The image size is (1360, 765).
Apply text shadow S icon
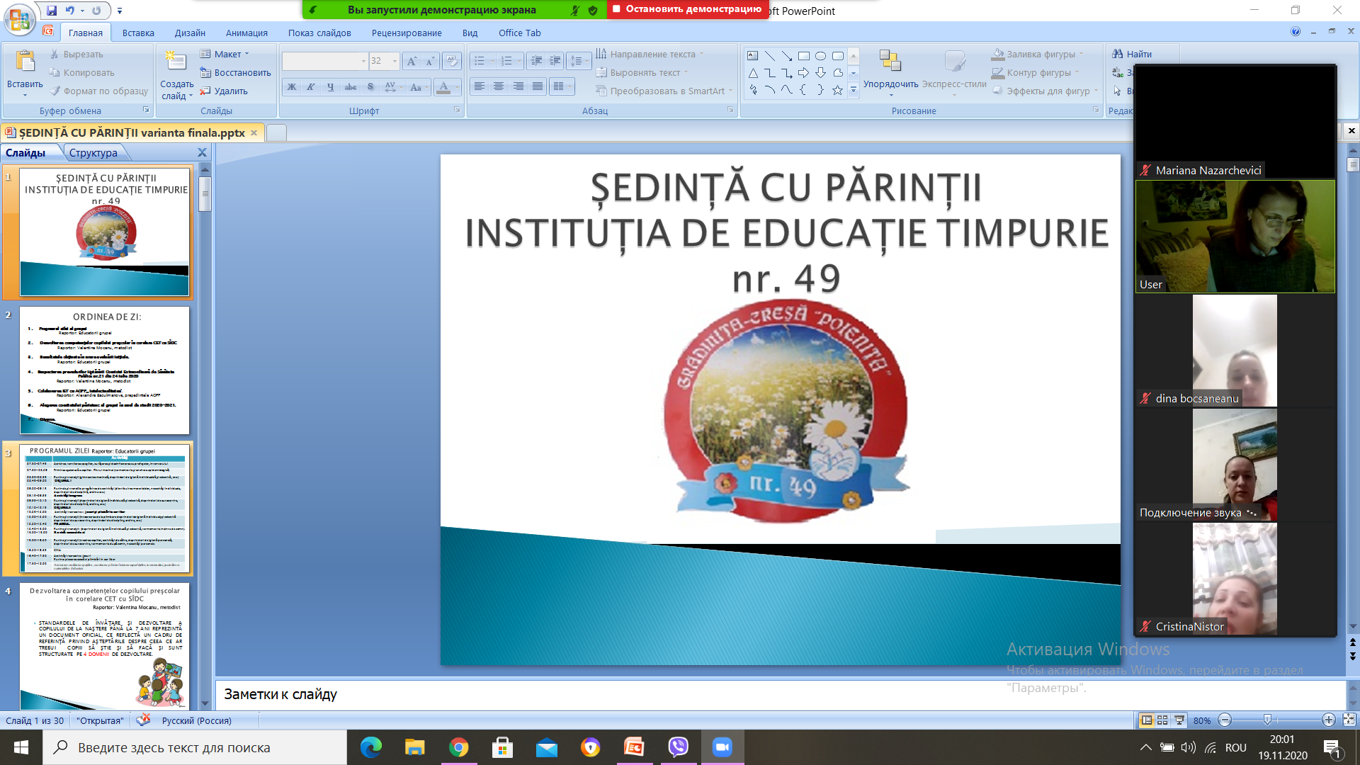[370, 87]
